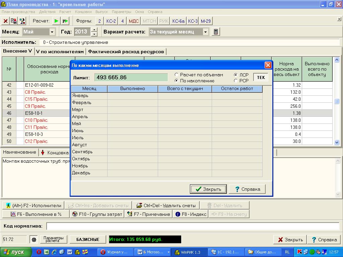The image size is (343, 257).
Task: Click the red X icon in the top toolbar
Action: 6,21
